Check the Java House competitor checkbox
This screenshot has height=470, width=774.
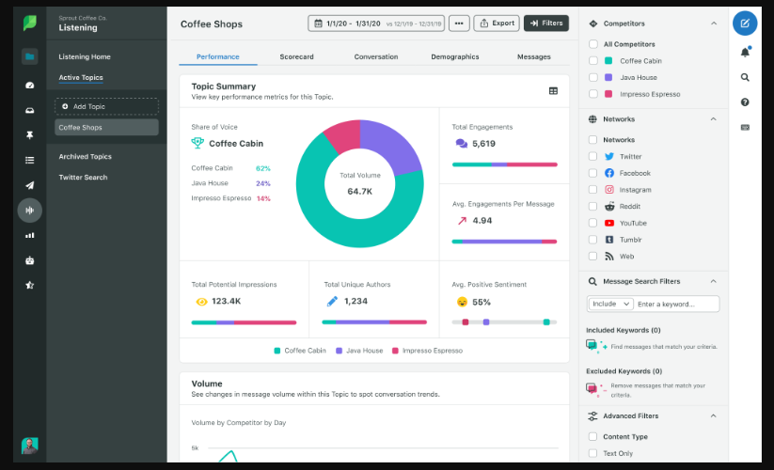[x=593, y=77]
